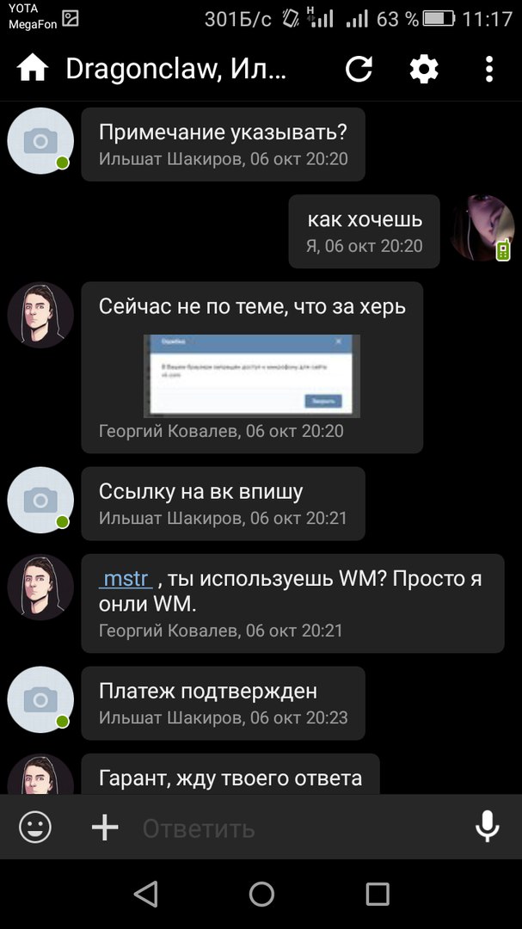
Task: Tap the Dragonclaw conversation title
Action: (x=176, y=70)
